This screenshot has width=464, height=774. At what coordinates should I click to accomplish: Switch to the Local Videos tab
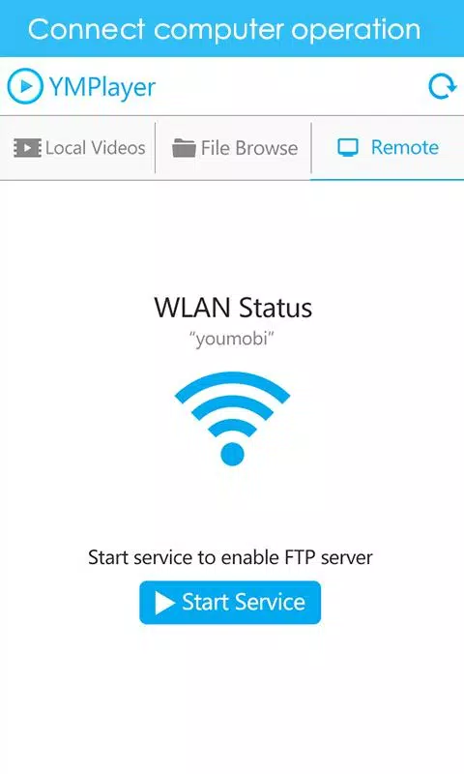tap(78, 148)
